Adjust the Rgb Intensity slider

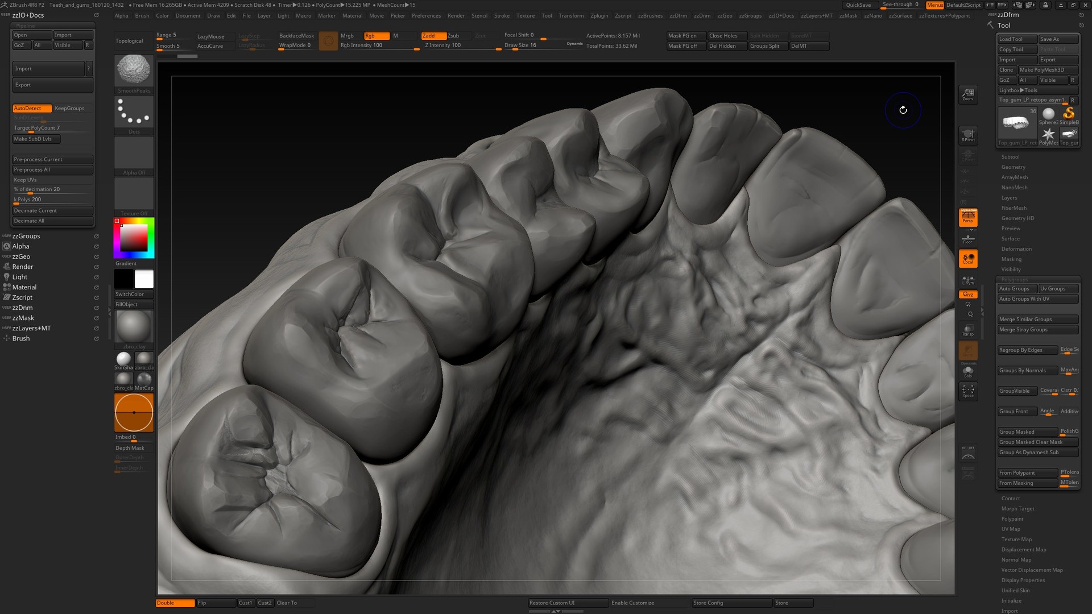379,45
